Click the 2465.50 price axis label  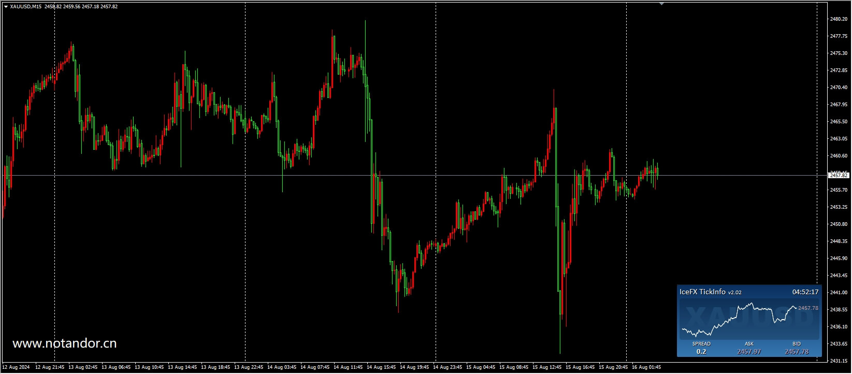pyautogui.click(x=839, y=122)
